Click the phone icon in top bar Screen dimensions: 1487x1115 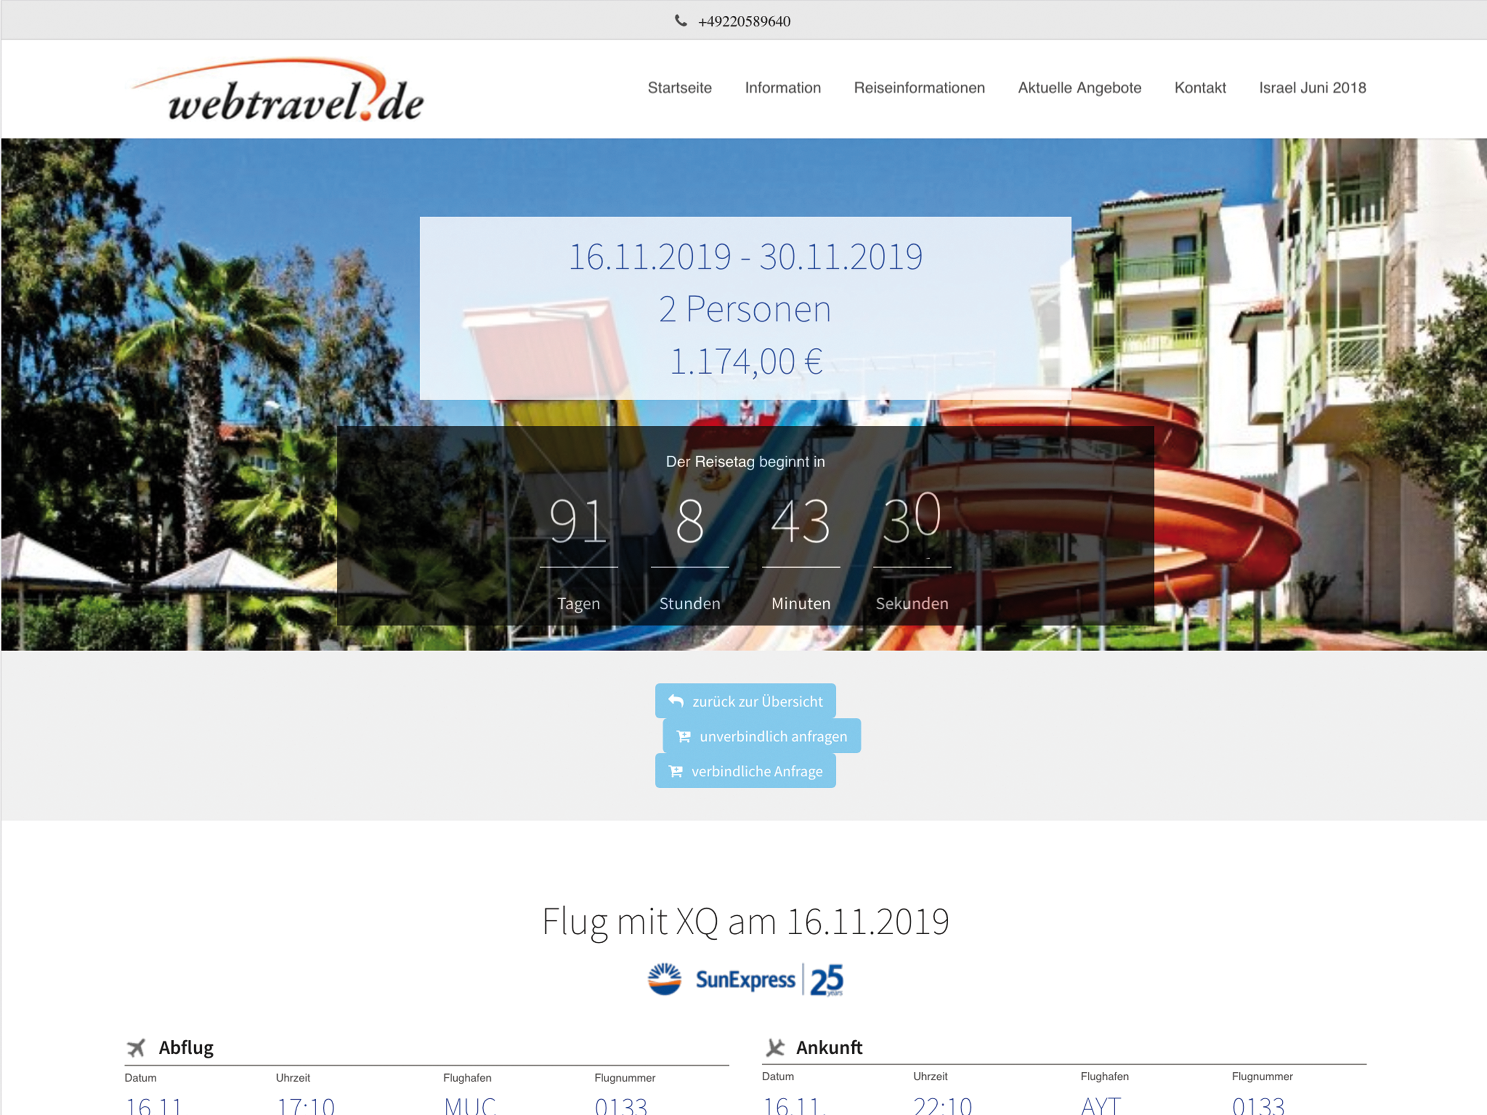(x=680, y=21)
